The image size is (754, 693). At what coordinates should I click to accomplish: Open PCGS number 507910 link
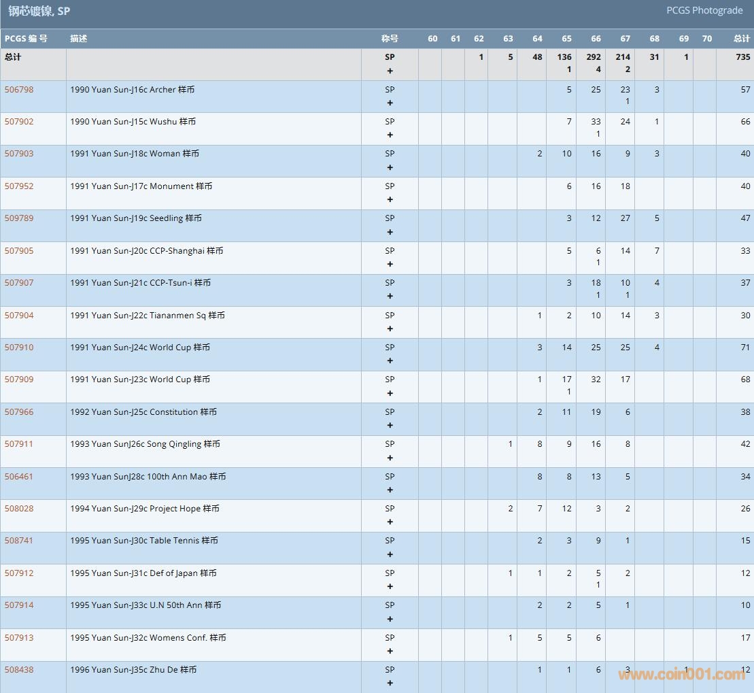point(19,348)
